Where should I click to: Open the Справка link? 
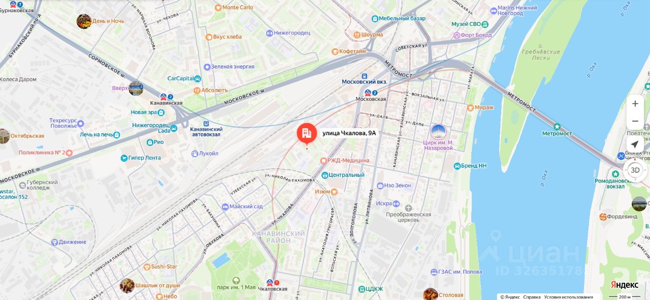[x=532, y=297]
